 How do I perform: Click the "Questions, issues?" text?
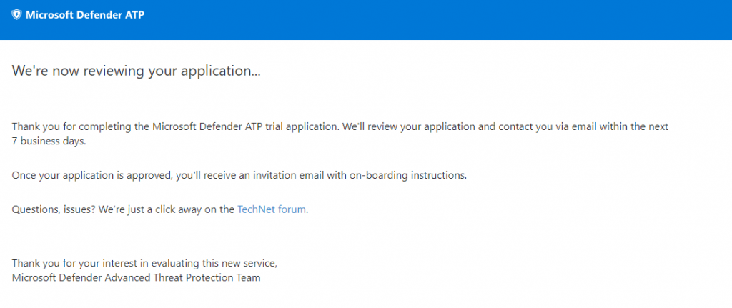pos(54,209)
